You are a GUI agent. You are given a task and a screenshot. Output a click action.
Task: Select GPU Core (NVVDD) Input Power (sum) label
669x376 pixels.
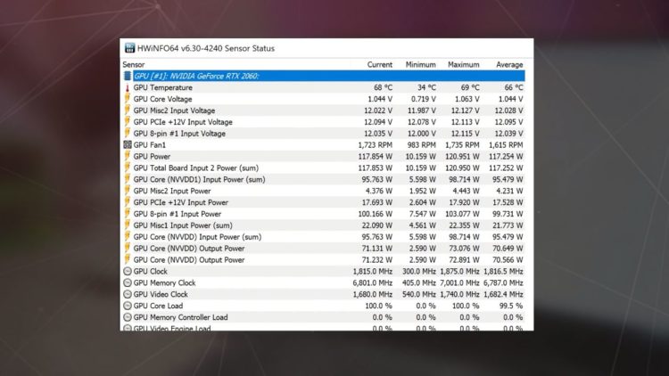coord(197,237)
